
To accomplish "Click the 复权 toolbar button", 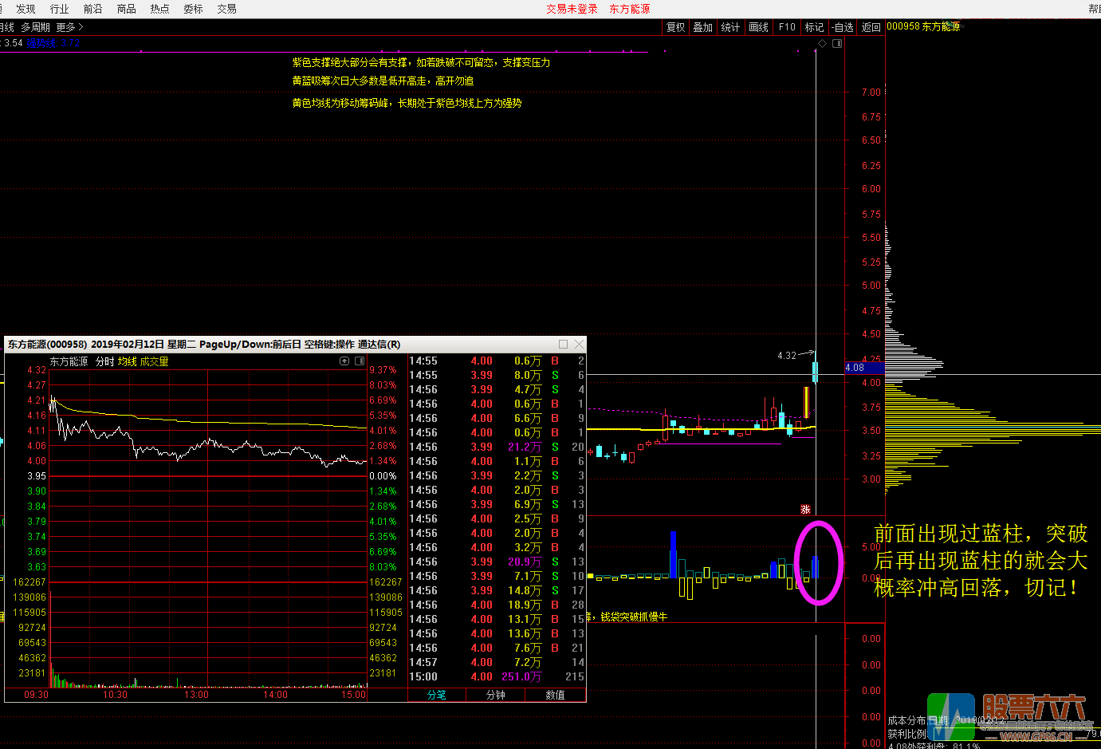I will point(675,27).
